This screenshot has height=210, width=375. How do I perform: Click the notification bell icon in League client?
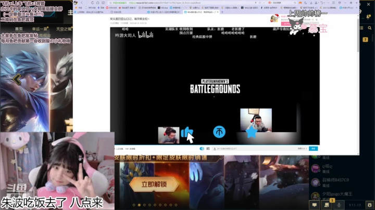tap(369, 17)
